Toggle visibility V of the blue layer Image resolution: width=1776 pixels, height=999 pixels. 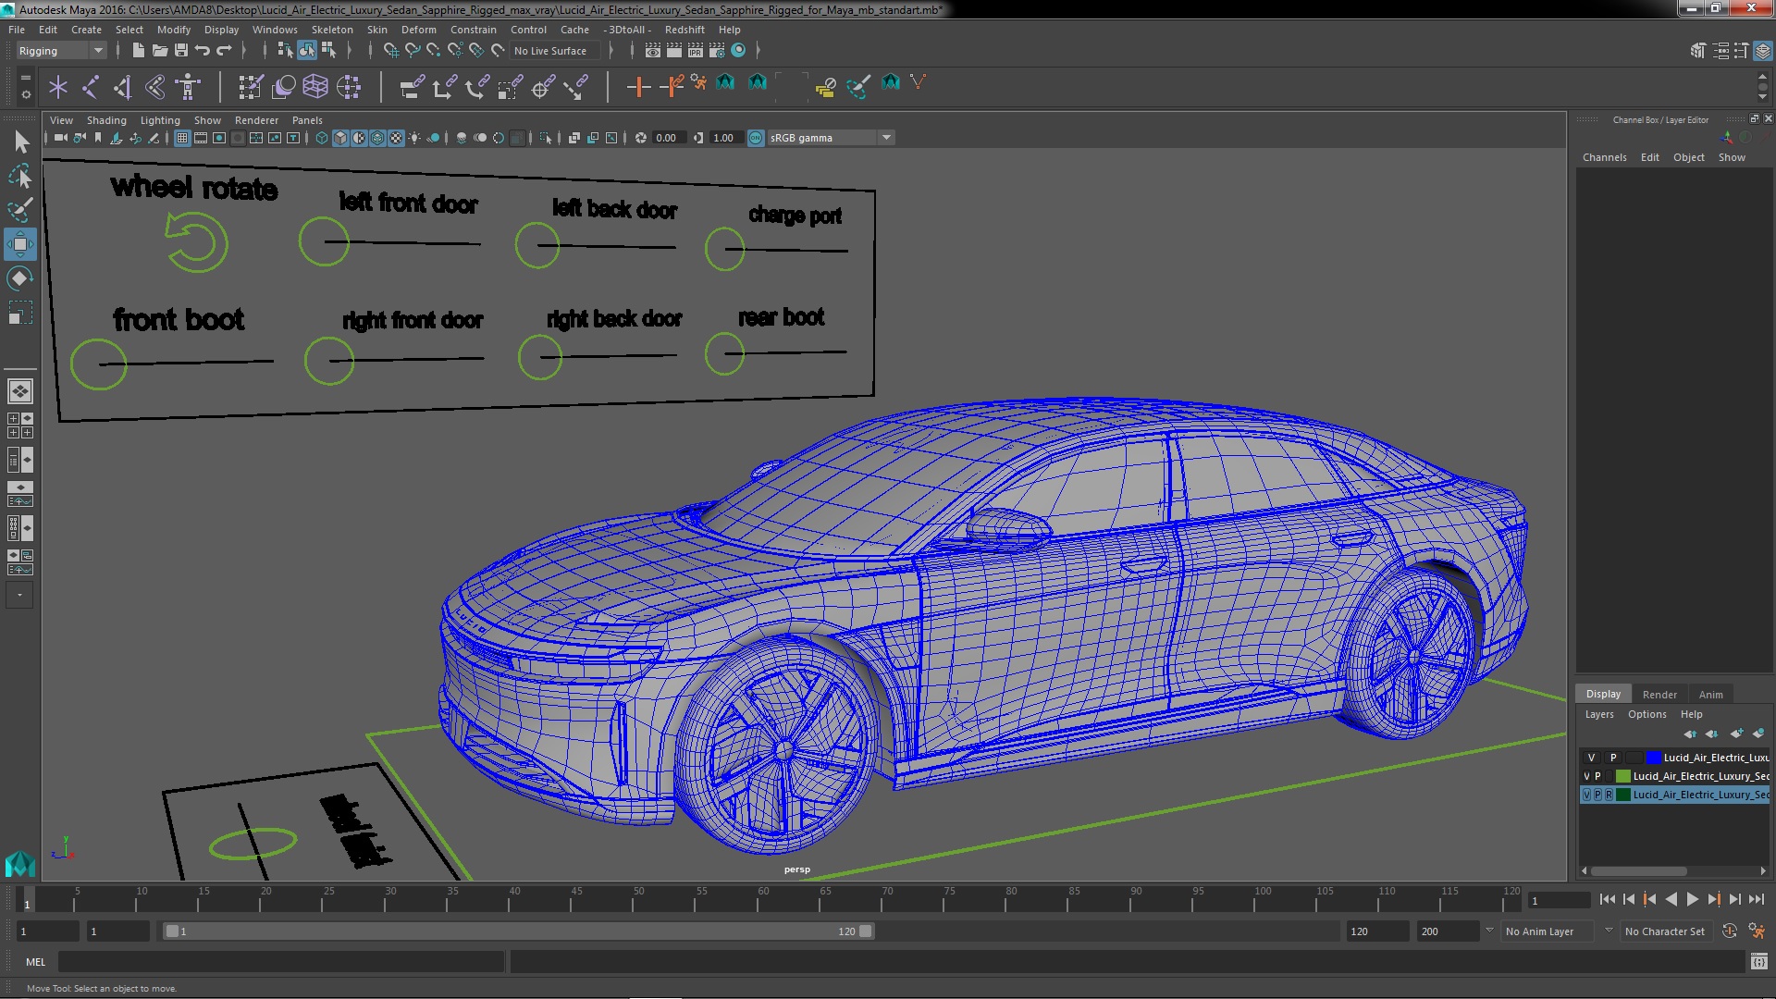(1592, 758)
